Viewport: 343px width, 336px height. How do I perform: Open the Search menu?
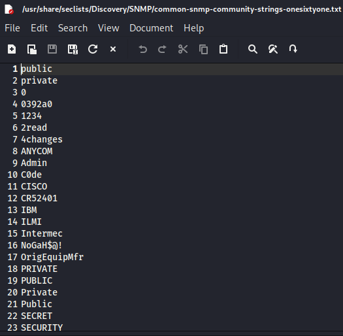[x=73, y=28]
